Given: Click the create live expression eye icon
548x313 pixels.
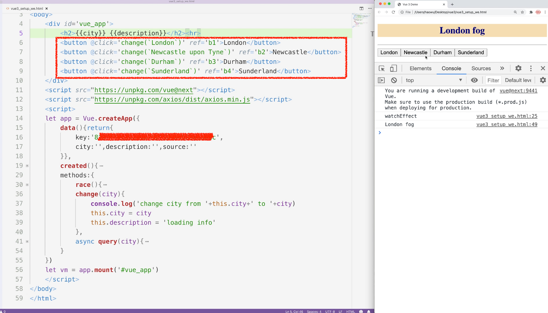Looking at the screenshot, I should 474,80.
